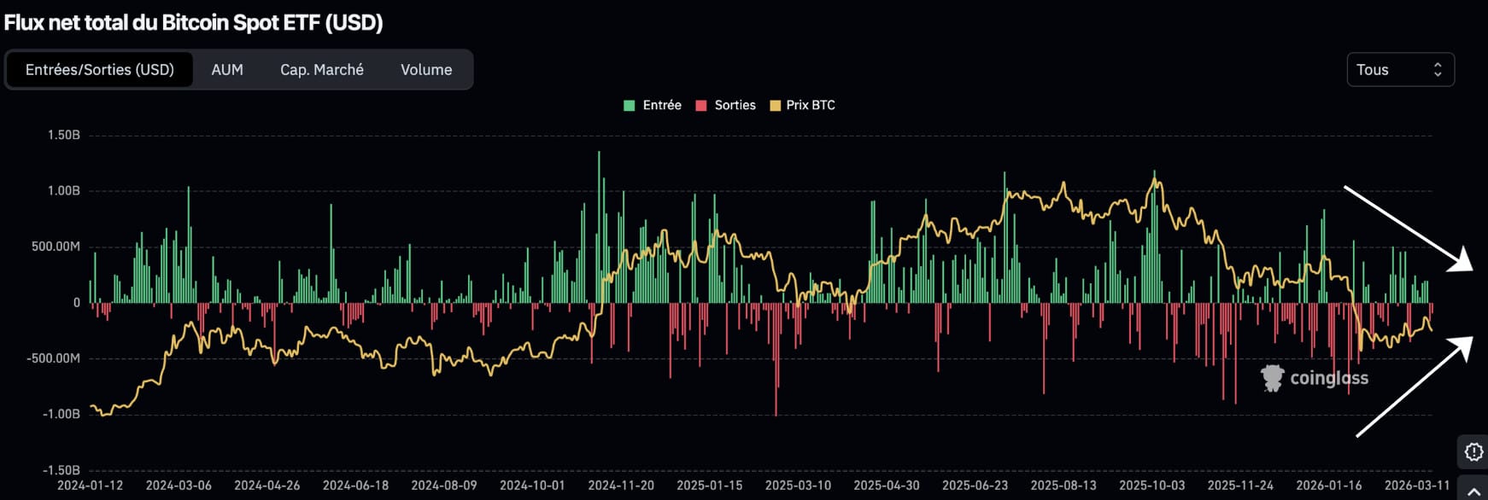Click the 2024-11-20 date on the x-axis
The height and width of the screenshot is (500, 1488).
point(621,485)
